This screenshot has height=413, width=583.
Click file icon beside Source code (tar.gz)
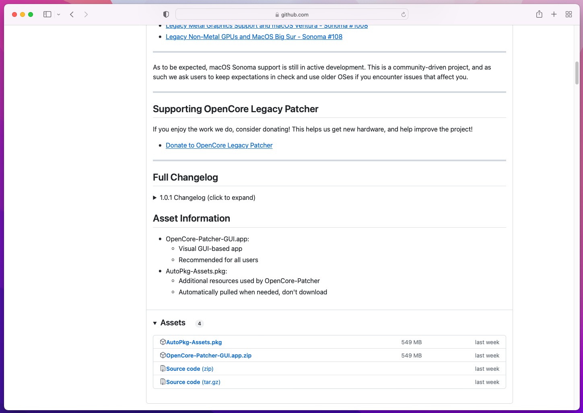click(163, 382)
